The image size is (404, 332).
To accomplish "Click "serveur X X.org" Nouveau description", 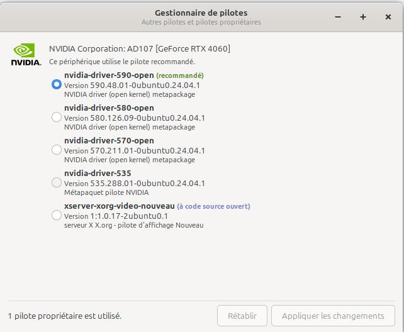I will click(x=133, y=225).
